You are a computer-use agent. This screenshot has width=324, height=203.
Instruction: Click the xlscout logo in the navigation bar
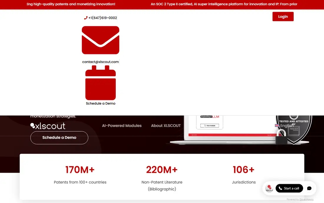(48, 126)
